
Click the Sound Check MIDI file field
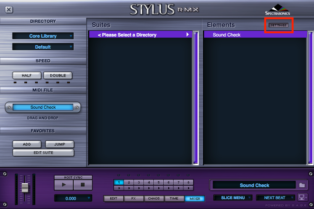click(x=43, y=107)
